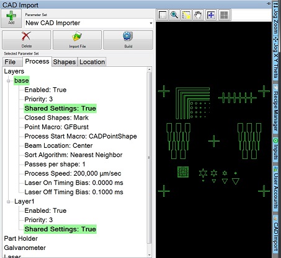Viewport: 281px width, 258px height.
Task: Open the User Accounts side tab
Action: tap(275, 188)
